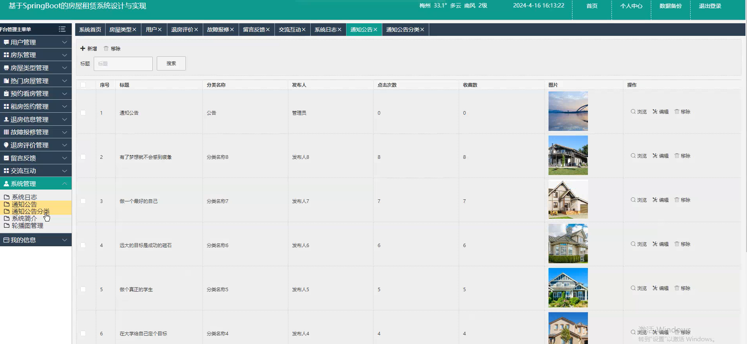This screenshot has height=344, width=747.
Task: Expand the 我的信息 menu chevron
Action: (65, 240)
